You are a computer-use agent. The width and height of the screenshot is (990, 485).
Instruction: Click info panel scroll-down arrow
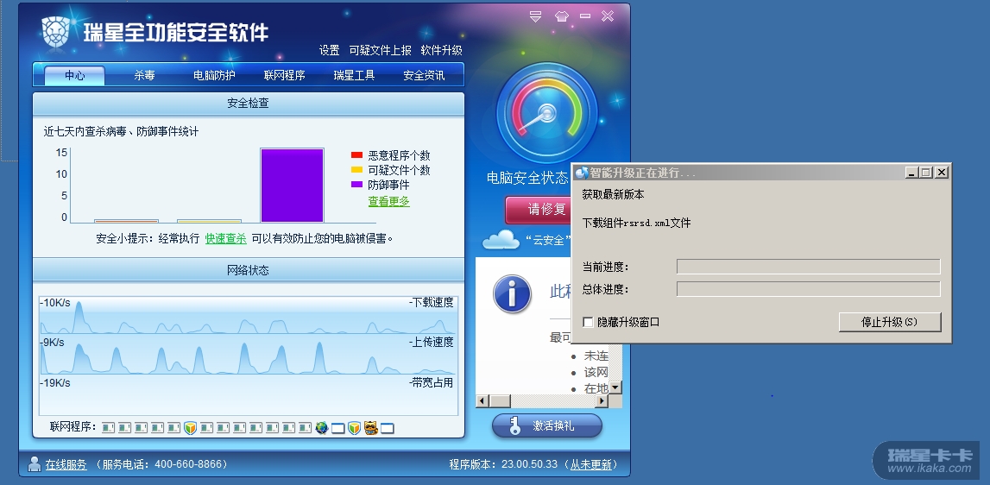615,387
